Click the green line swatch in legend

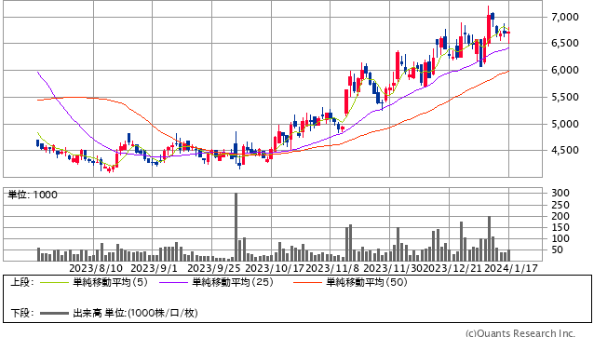click(54, 282)
